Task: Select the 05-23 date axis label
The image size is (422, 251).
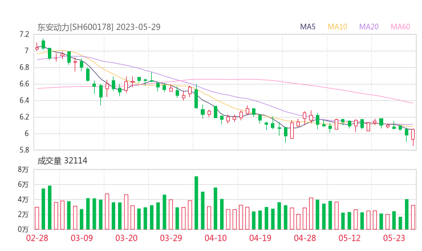Action: 394,238
